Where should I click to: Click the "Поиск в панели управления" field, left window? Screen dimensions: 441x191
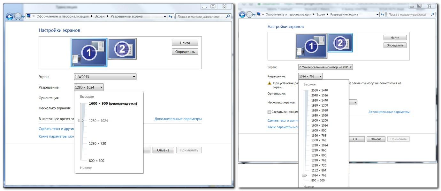(x=200, y=17)
